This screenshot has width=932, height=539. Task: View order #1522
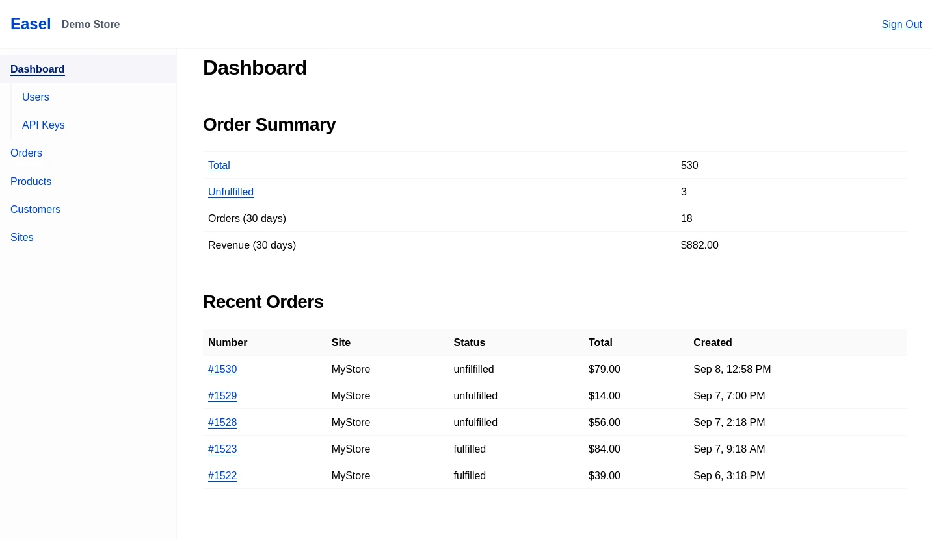click(x=222, y=476)
